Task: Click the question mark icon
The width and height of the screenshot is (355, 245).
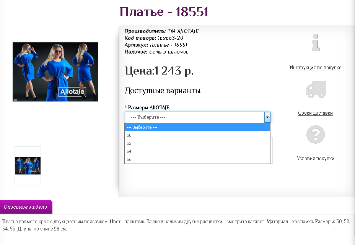Action: (315, 135)
